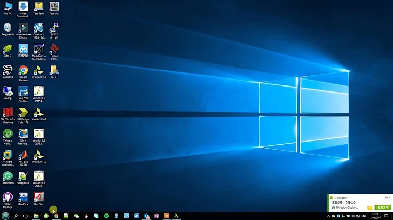Open the TI Fusion Design shortcut

tap(54, 52)
